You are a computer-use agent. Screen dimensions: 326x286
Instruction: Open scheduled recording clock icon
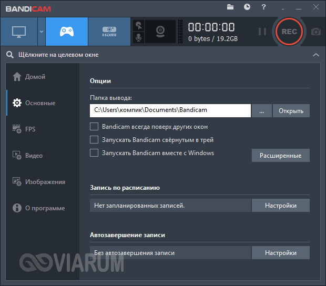pyautogui.click(x=247, y=7)
